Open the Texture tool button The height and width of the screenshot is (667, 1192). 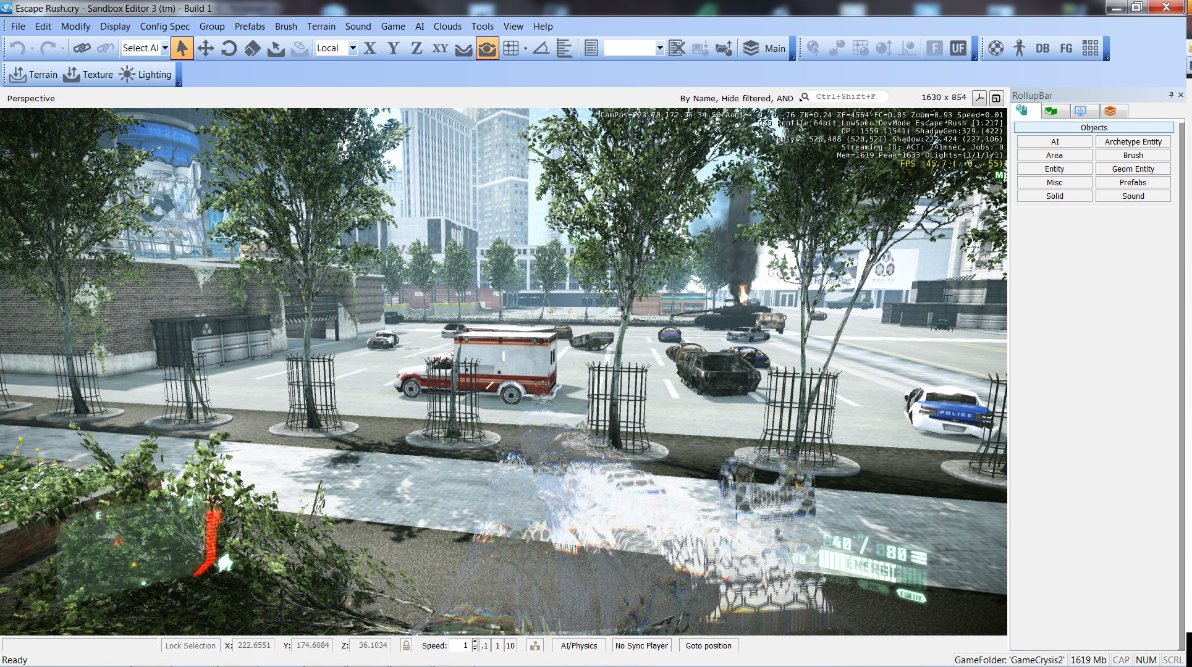(88, 75)
